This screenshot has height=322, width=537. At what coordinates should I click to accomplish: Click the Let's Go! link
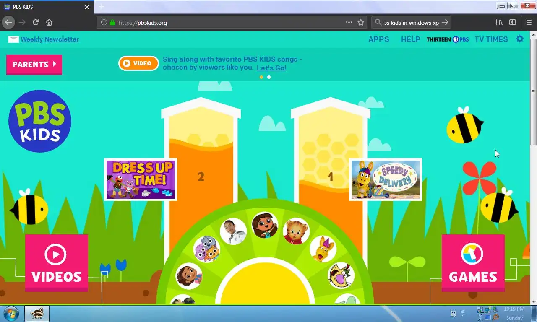[271, 68]
